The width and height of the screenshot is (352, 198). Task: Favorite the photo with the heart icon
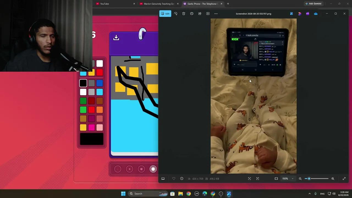174,179
